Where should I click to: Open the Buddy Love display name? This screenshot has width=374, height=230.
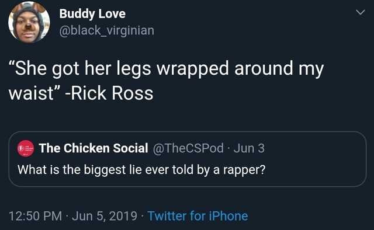[x=92, y=13]
